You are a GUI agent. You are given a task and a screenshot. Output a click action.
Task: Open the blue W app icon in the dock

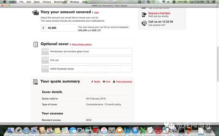(127, 131)
